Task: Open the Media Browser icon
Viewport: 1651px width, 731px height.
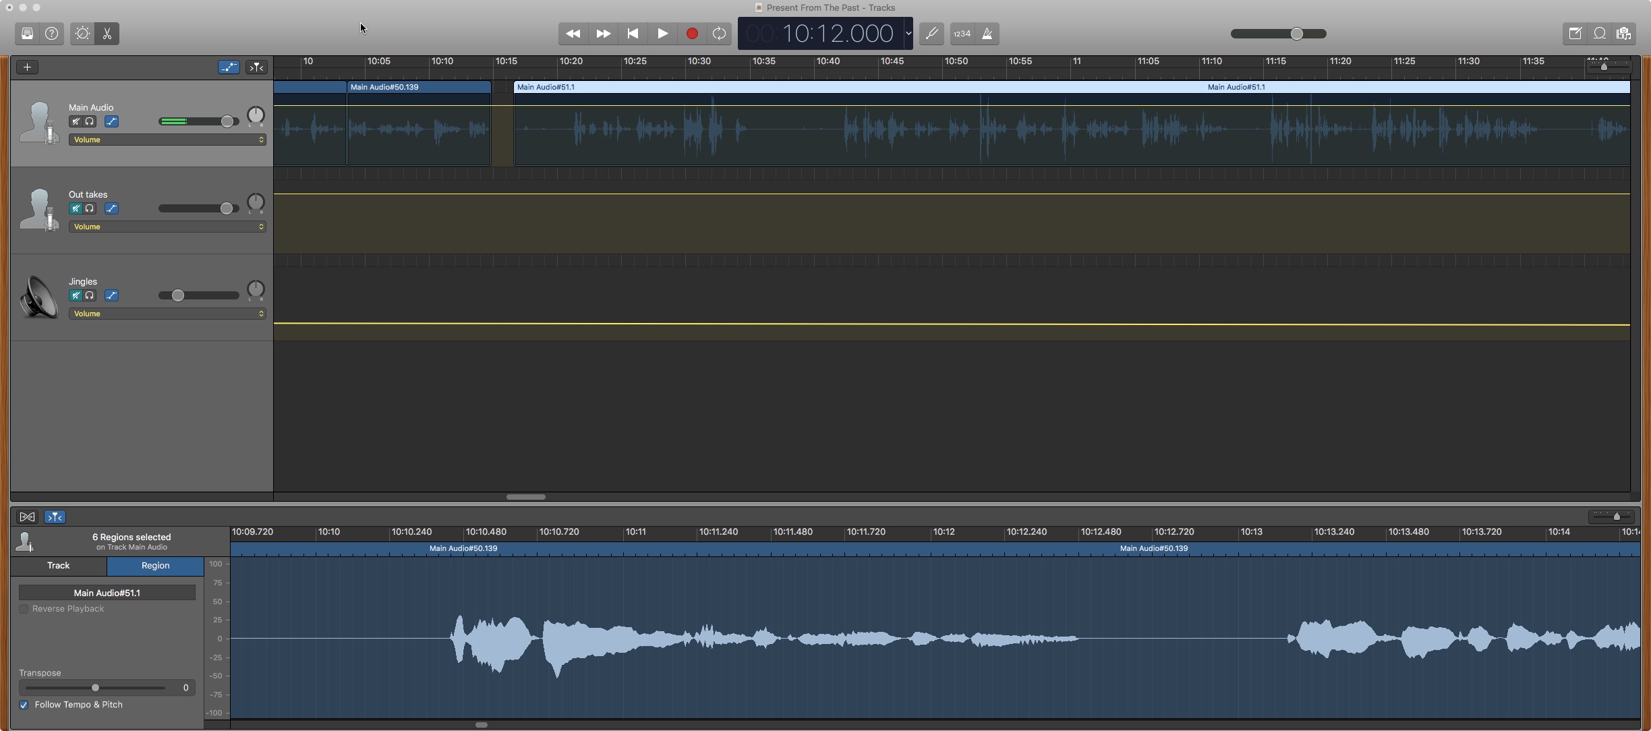Action: click(1624, 34)
